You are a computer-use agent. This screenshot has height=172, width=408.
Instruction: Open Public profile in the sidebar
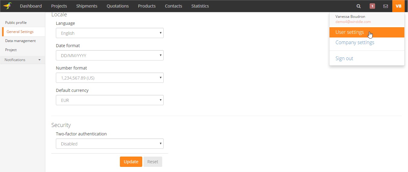click(16, 23)
